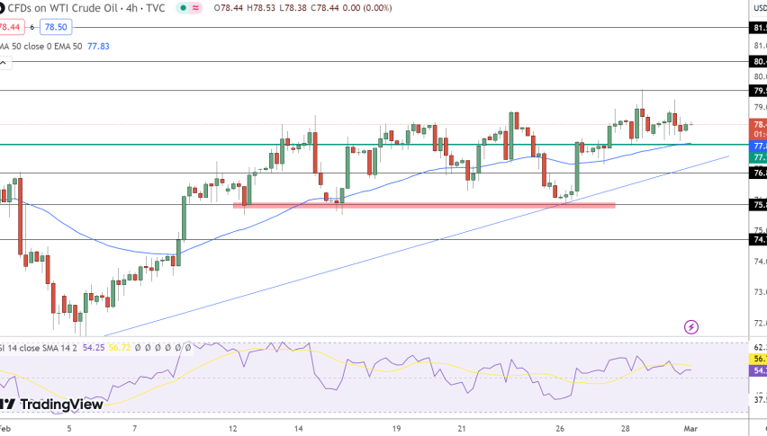767x436 pixels.
Task: Select the rising blue trend line
Action: point(416,246)
